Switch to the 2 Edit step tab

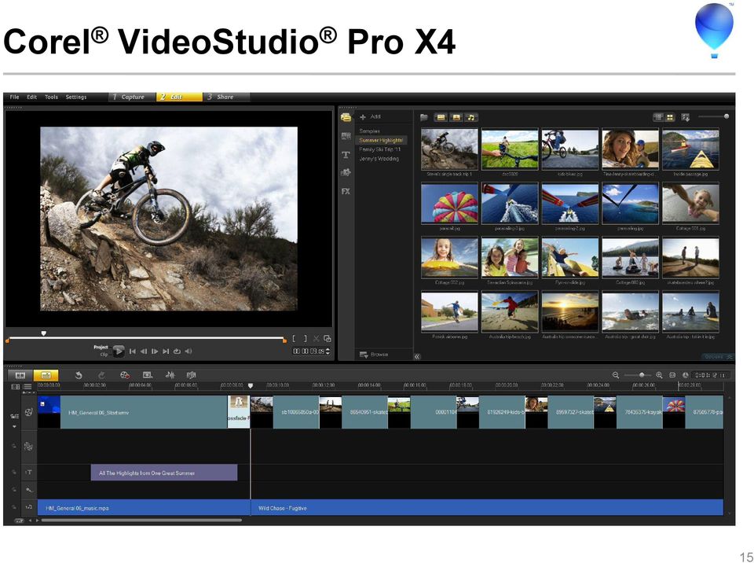[179, 97]
